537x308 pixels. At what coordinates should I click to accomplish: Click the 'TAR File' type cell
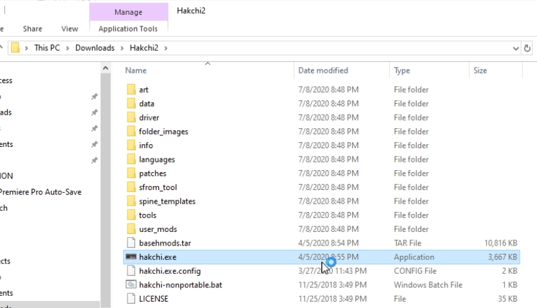(407, 243)
